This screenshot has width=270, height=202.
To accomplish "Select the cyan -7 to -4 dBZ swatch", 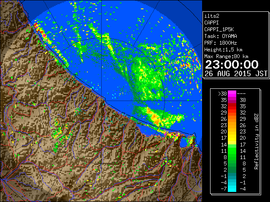I will (x=232, y=189).
